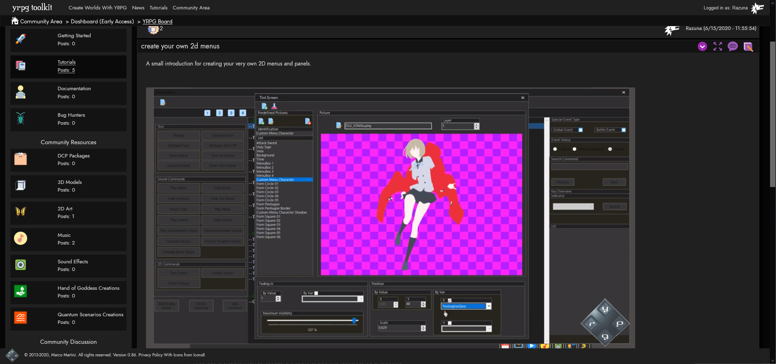Click the YRPG diamond emblem on tutorial image

coord(605,323)
